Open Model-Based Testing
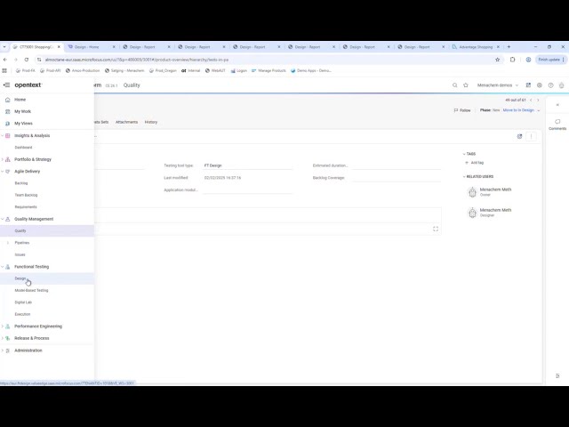Screen dimensions: 569x427 pyautogui.click(x=31, y=291)
